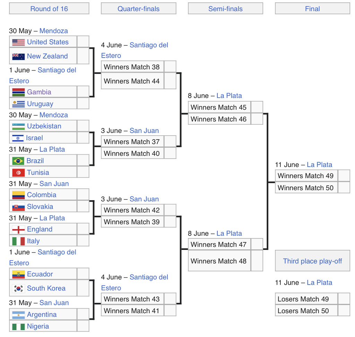Click the Ecuador flag icon
Image resolution: width=355 pixels, height=337 pixels.
point(18,275)
